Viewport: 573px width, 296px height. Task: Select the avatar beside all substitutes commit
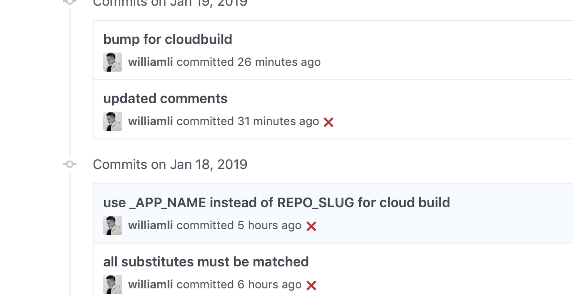click(x=113, y=285)
